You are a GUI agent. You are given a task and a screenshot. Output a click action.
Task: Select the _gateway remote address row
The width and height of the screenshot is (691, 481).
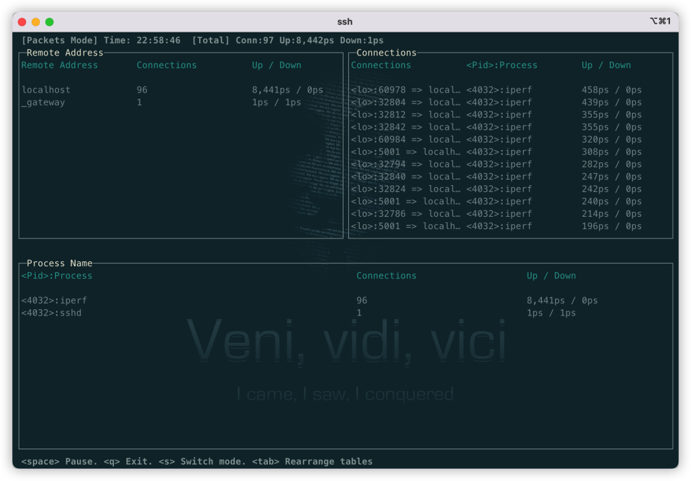[43, 103]
